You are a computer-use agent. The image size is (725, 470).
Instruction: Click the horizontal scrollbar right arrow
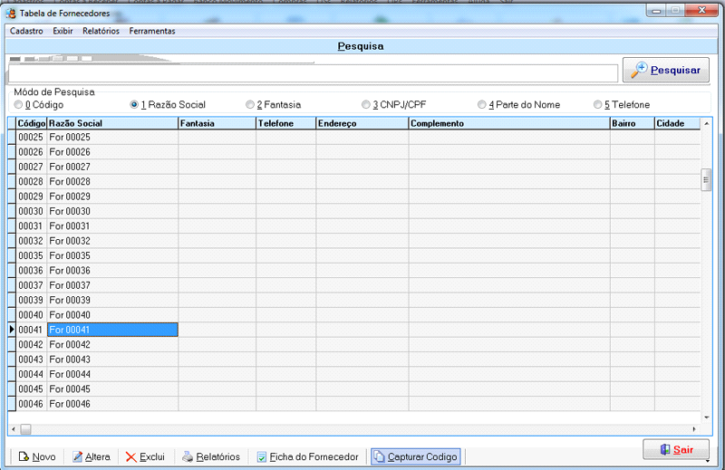(694, 429)
